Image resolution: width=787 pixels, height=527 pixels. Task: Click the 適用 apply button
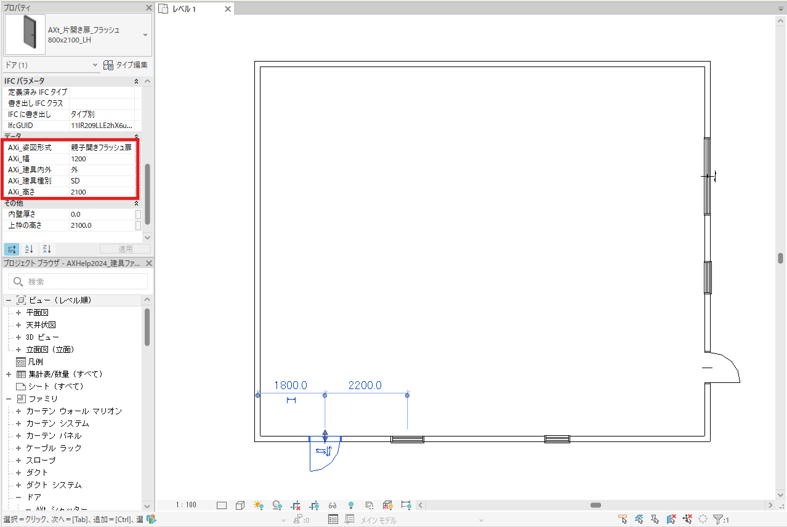(x=125, y=249)
